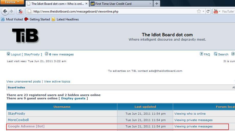The height and width of the screenshot is (131, 235).
Task: Click the 23 registered users online text
Action: pos(53,95)
